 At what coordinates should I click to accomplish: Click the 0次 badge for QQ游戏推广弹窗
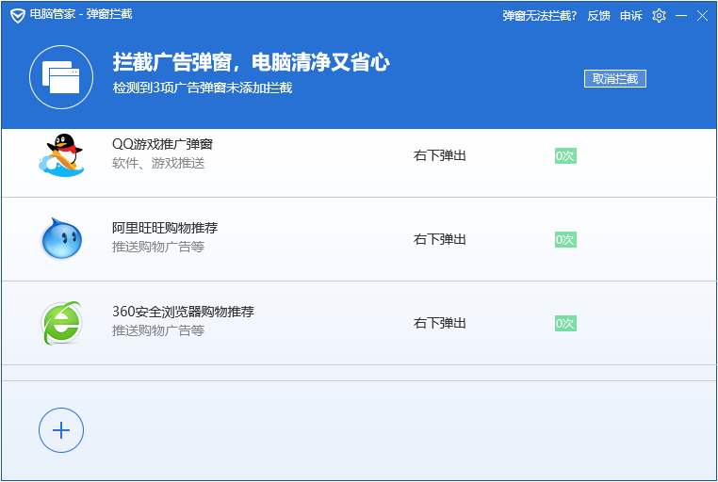pyautogui.click(x=565, y=156)
